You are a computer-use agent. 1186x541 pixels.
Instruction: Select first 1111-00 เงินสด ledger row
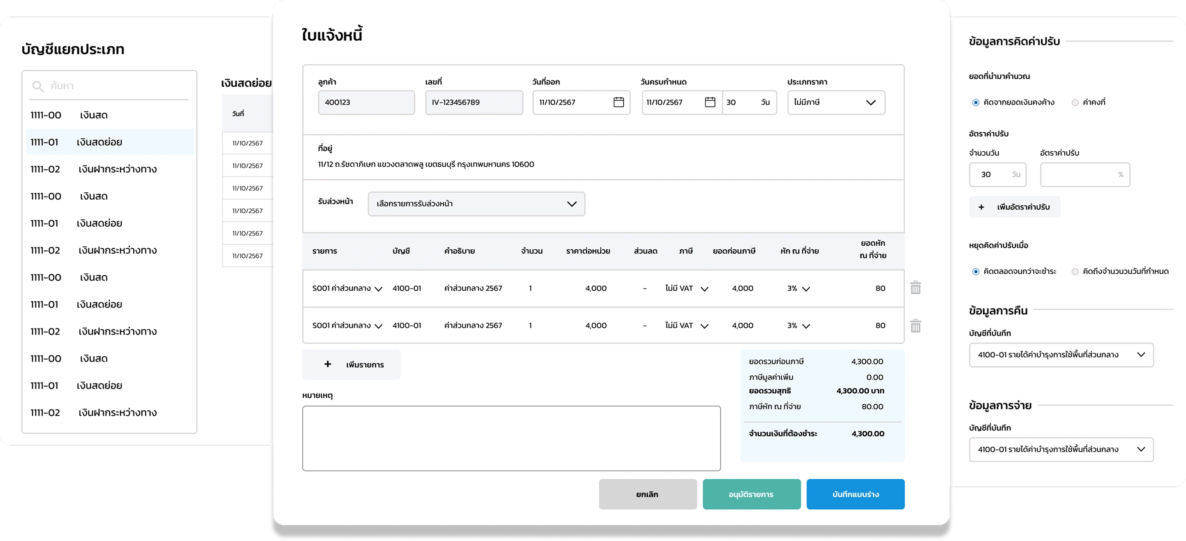coord(109,115)
